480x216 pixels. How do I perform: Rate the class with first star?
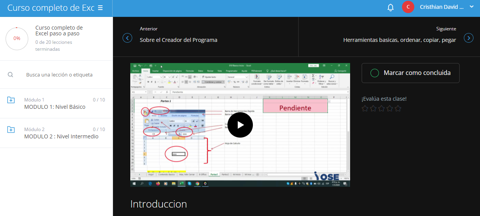click(365, 109)
